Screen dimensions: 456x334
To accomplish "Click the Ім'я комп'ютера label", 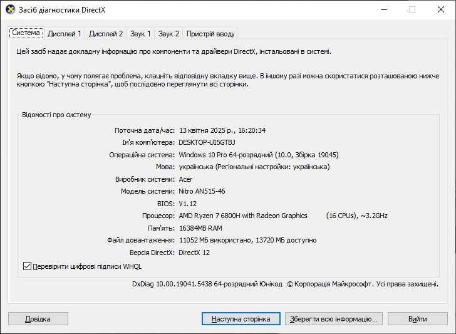I will [148, 143].
